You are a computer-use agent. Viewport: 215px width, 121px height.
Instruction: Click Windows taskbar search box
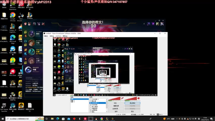25,119
